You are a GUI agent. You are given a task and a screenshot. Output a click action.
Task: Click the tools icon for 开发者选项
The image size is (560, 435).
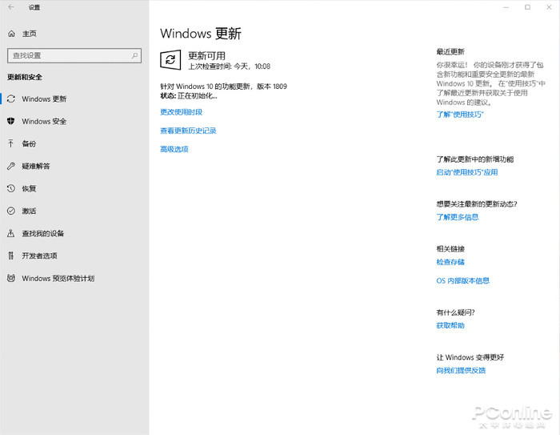click(x=11, y=256)
